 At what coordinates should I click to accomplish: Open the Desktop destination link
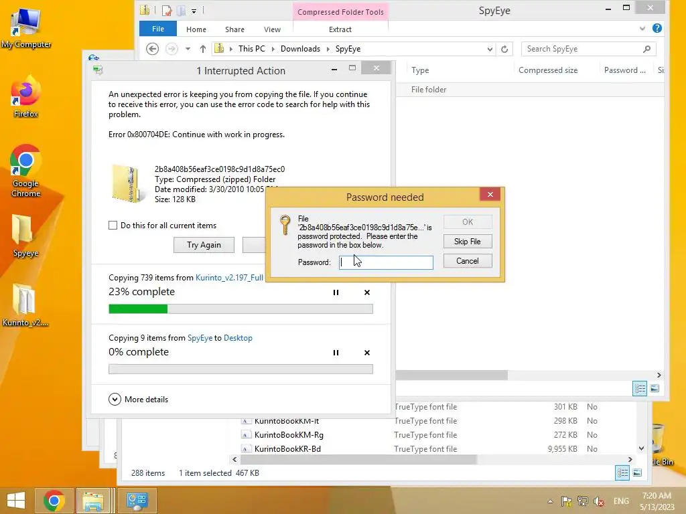pos(238,338)
